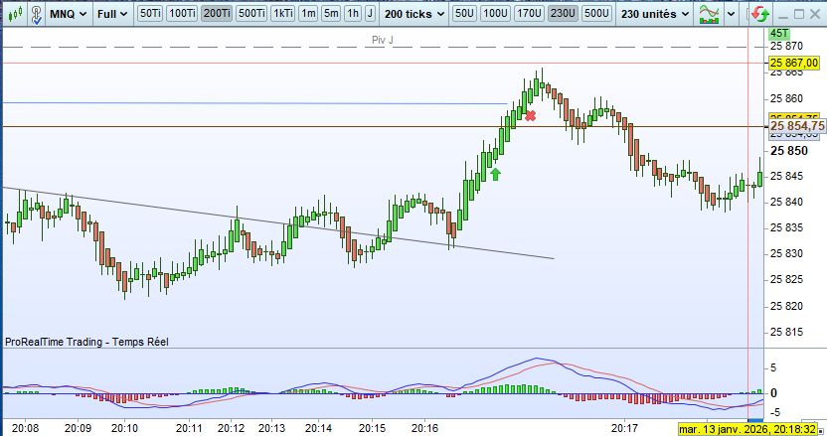Screen dimensions: 827x436
Task: Click the red X exit marker
Action: [x=530, y=115]
